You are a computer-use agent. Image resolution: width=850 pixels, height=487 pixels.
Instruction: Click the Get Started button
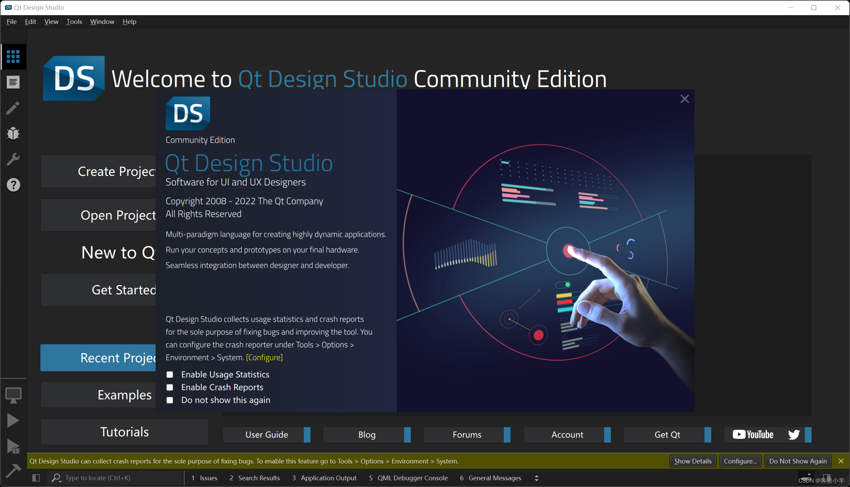98,290
